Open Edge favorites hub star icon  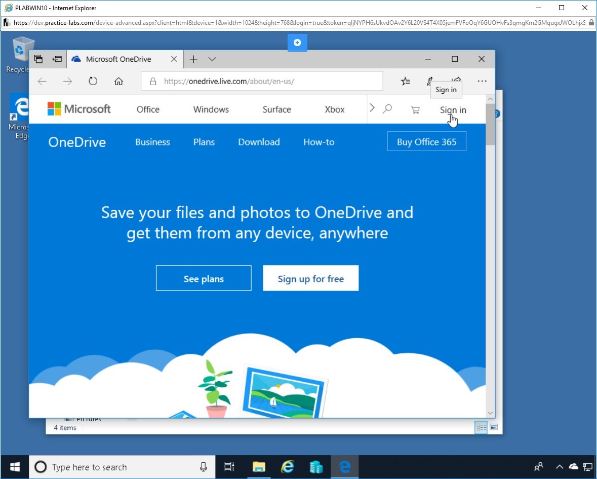tap(406, 81)
